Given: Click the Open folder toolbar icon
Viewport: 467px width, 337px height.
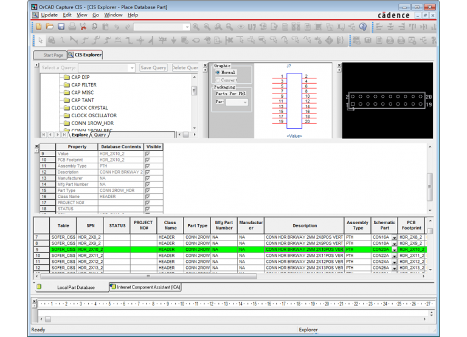Looking at the screenshot, I should [x=50, y=27].
